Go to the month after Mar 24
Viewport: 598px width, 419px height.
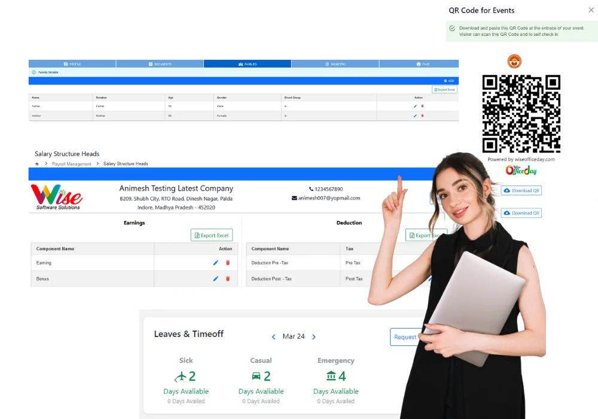[314, 337]
